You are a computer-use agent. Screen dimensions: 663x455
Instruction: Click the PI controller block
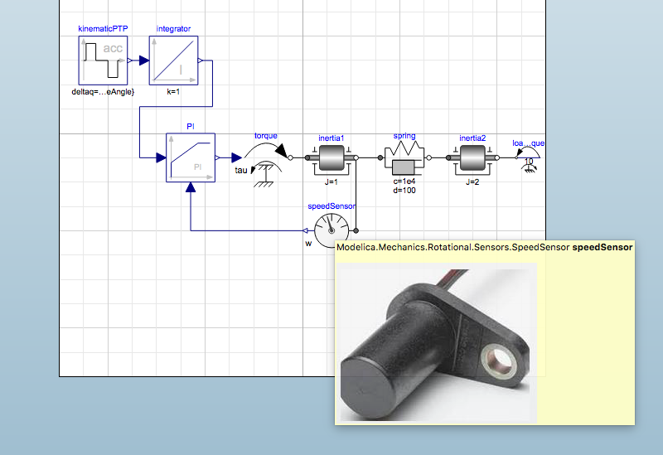[191, 157]
